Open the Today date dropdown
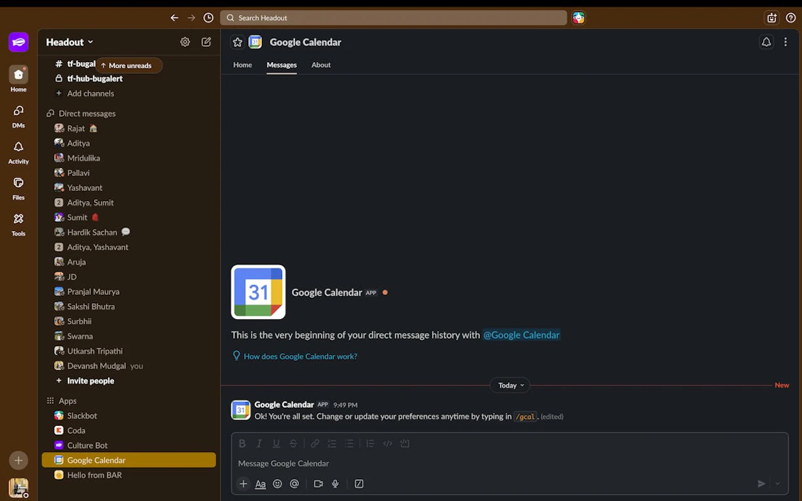This screenshot has height=501, width=802. pyautogui.click(x=510, y=386)
